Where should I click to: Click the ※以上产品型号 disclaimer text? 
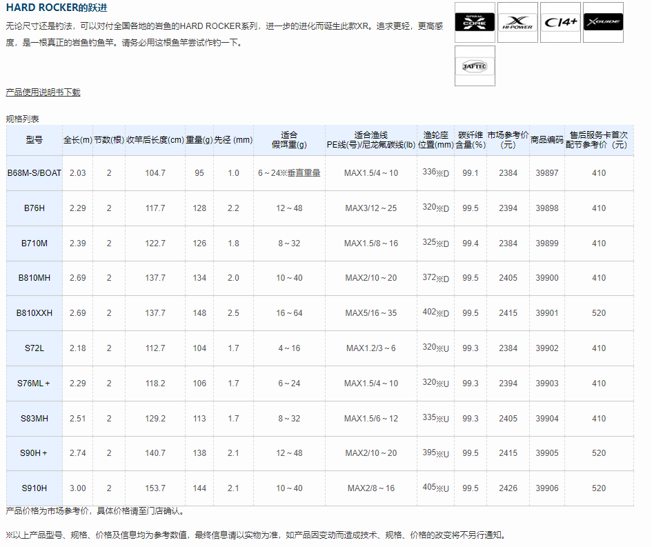pyautogui.click(x=256, y=535)
